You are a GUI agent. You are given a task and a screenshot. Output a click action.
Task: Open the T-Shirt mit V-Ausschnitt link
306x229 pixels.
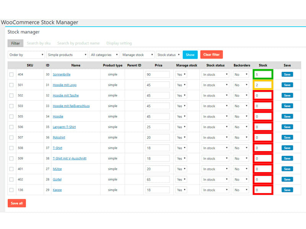point(70,158)
